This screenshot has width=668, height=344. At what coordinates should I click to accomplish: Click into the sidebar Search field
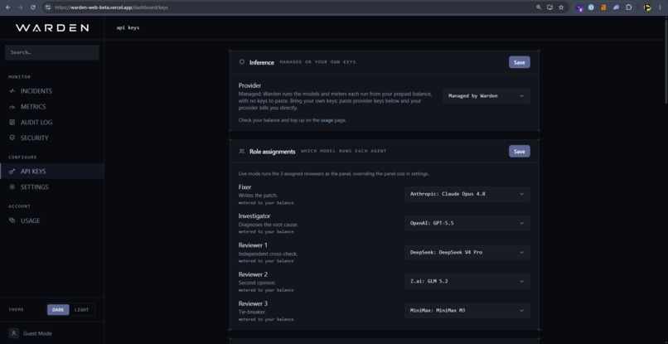pos(52,52)
